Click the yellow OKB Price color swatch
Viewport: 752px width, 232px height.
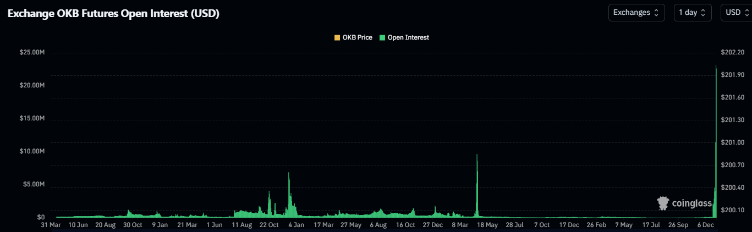coord(337,37)
